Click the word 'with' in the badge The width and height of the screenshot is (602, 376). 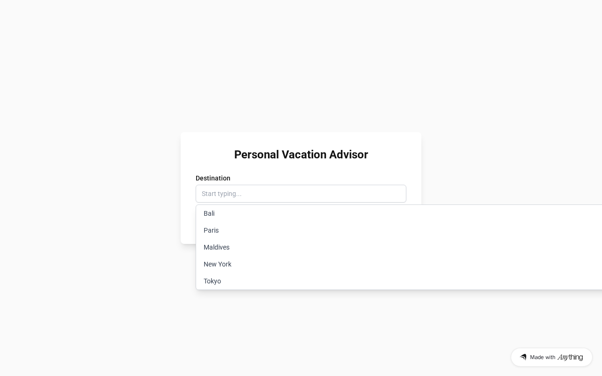click(x=550, y=357)
